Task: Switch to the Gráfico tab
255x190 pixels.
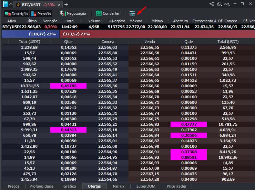Action: [x=70, y=186]
